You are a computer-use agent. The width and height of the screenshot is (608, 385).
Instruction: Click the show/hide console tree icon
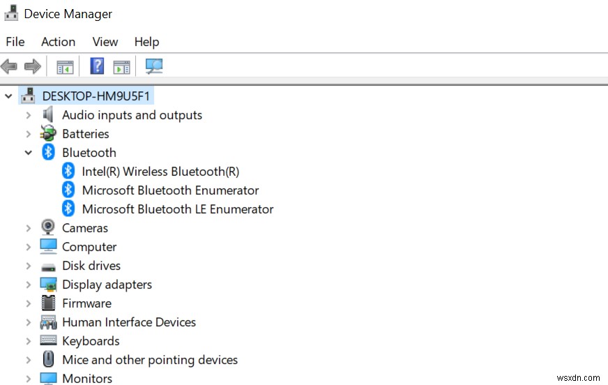(x=65, y=67)
